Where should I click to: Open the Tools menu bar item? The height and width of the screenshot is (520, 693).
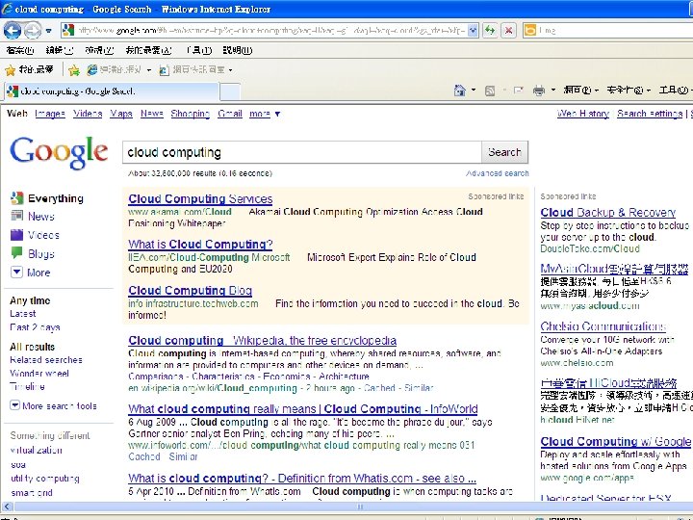pos(199,50)
